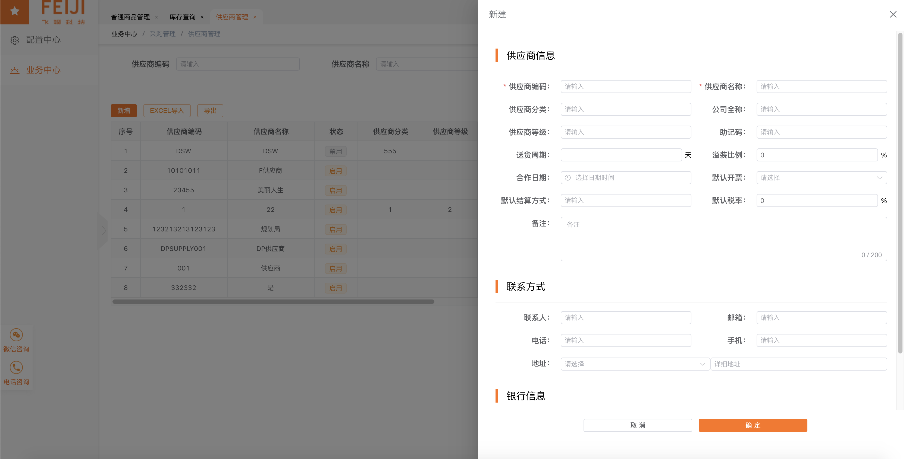Screen dimensions: 909x459
Task: Click 启用 status tag for F供应商
Action: click(x=336, y=171)
